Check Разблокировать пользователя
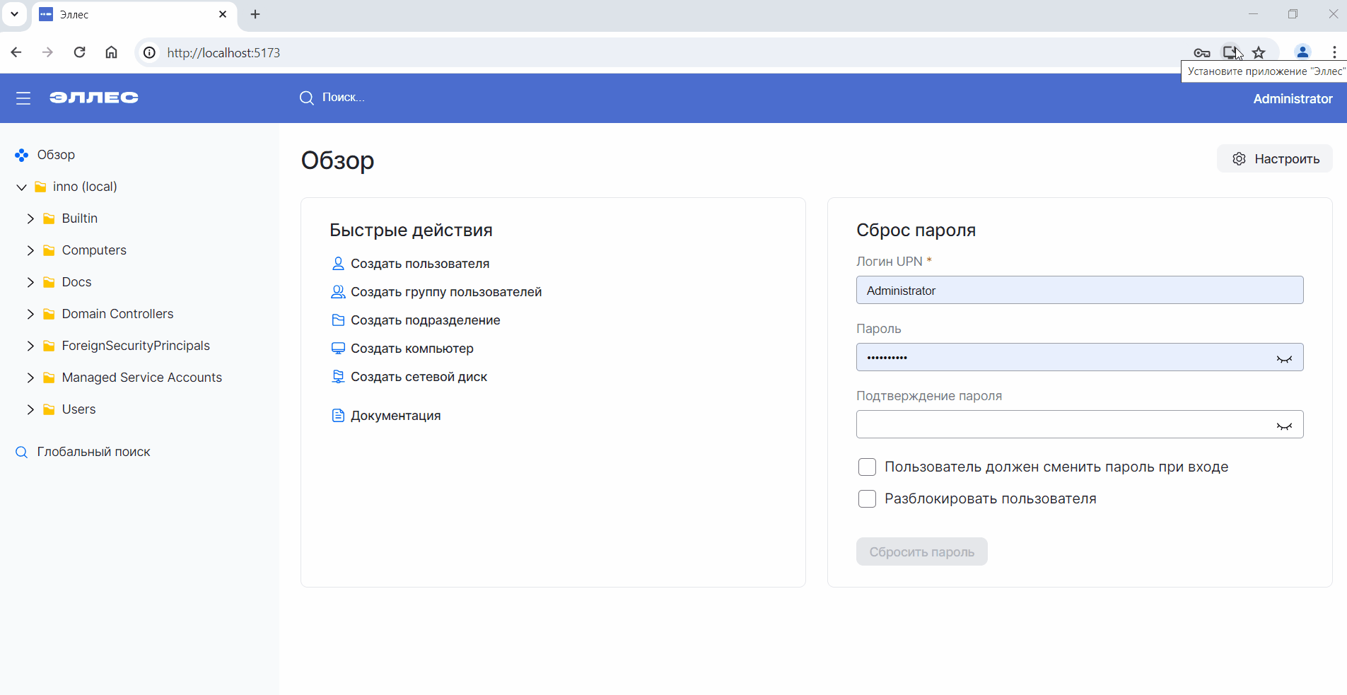This screenshot has width=1347, height=695. coord(867,498)
